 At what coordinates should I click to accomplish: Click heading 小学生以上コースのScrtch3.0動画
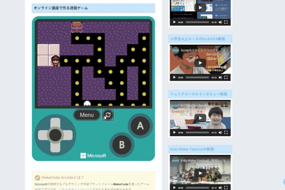pyautogui.click(x=198, y=39)
